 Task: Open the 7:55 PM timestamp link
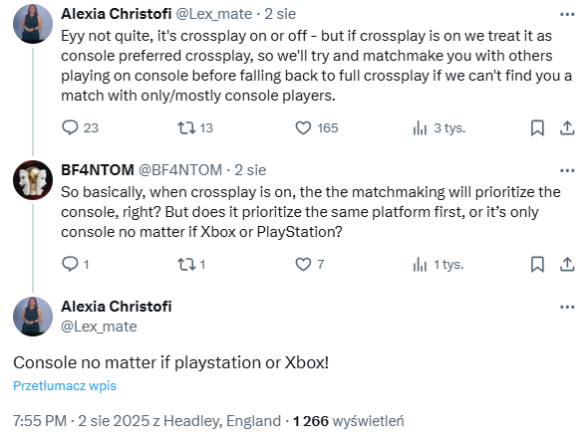[x=40, y=421]
